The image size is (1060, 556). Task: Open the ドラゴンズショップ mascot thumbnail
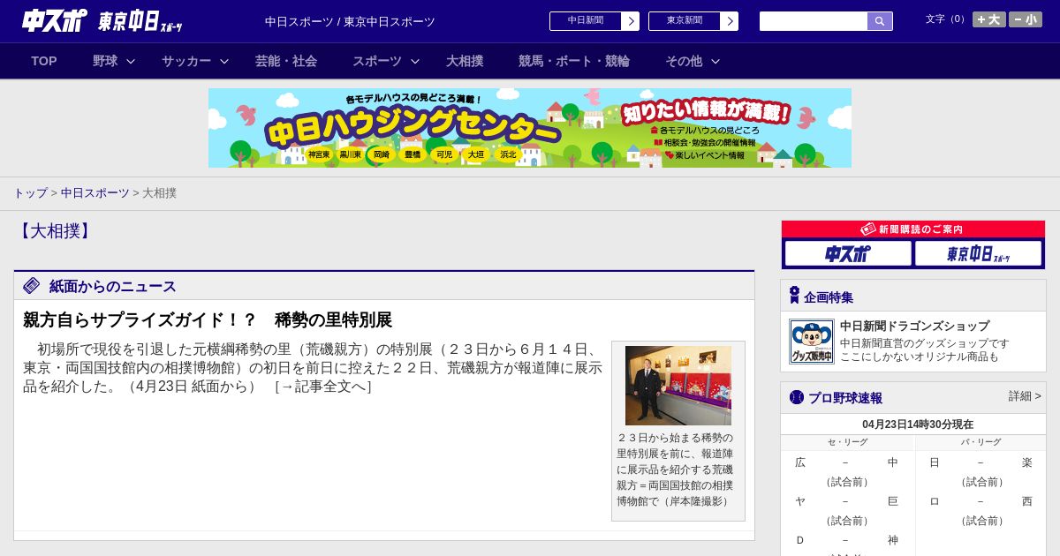point(812,342)
